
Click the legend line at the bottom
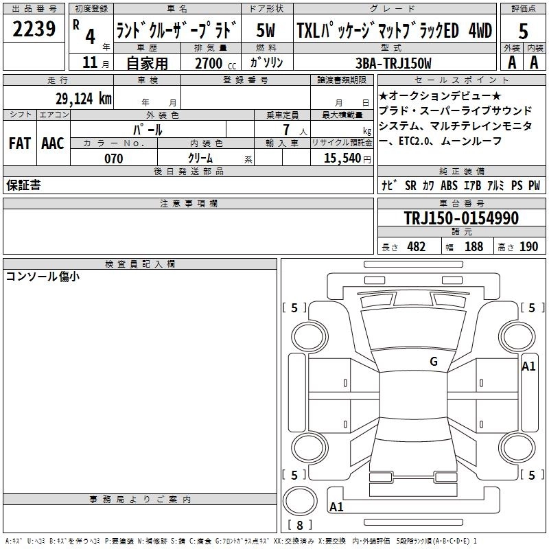click(x=241, y=541)
